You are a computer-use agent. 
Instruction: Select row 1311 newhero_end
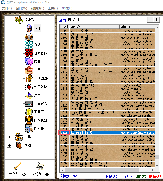107,75
